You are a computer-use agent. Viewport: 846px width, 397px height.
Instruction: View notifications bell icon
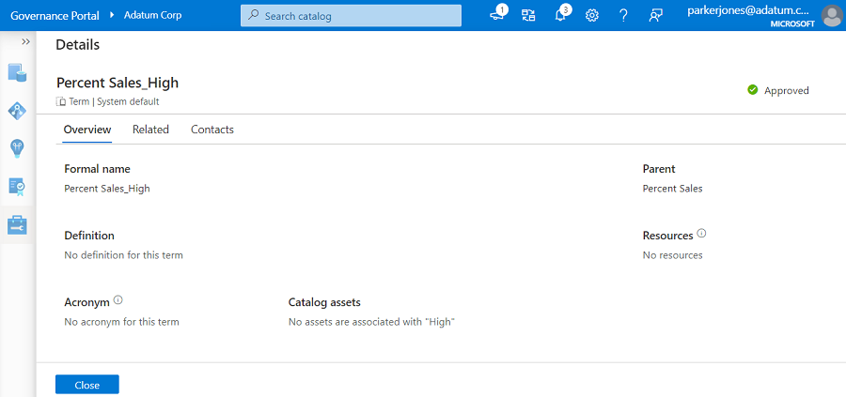pos(560,15)
